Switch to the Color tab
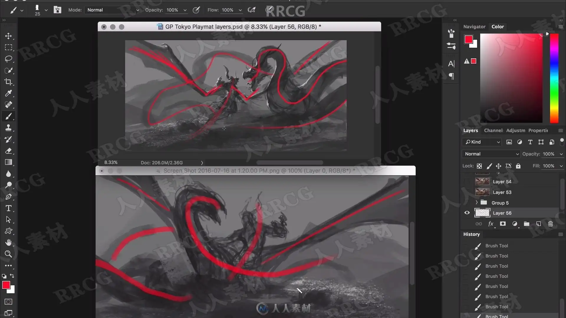 tap(498, 26)
